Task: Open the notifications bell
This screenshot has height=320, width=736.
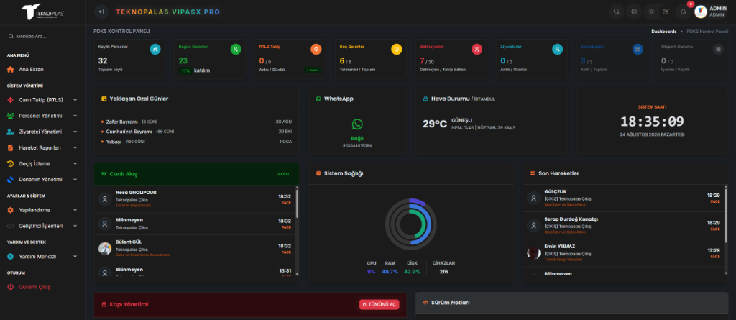Action: pyautogui.click(x=683, y=12)
